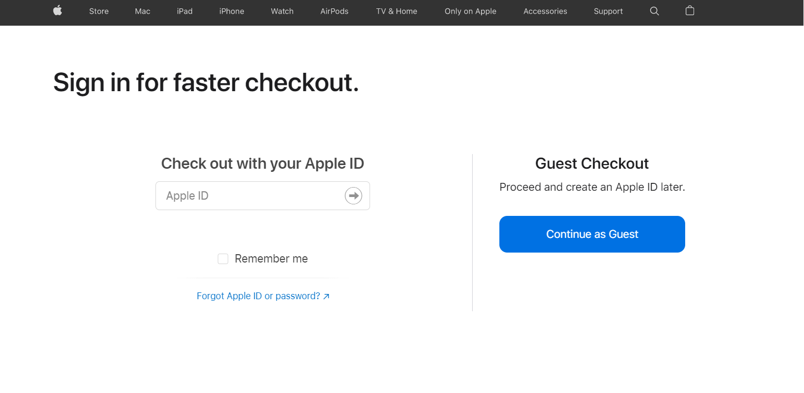This screenshot has height=393, width=804.
Task: Open the Store menu item
Action: click(99, 11)
